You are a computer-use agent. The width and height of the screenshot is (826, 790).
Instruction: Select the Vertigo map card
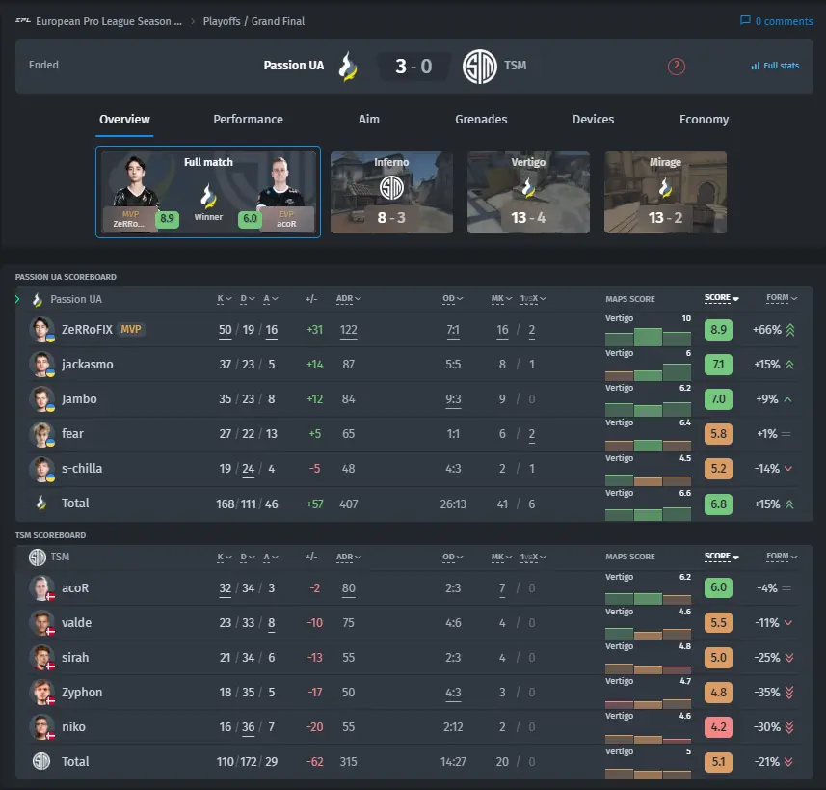[528, 193]
